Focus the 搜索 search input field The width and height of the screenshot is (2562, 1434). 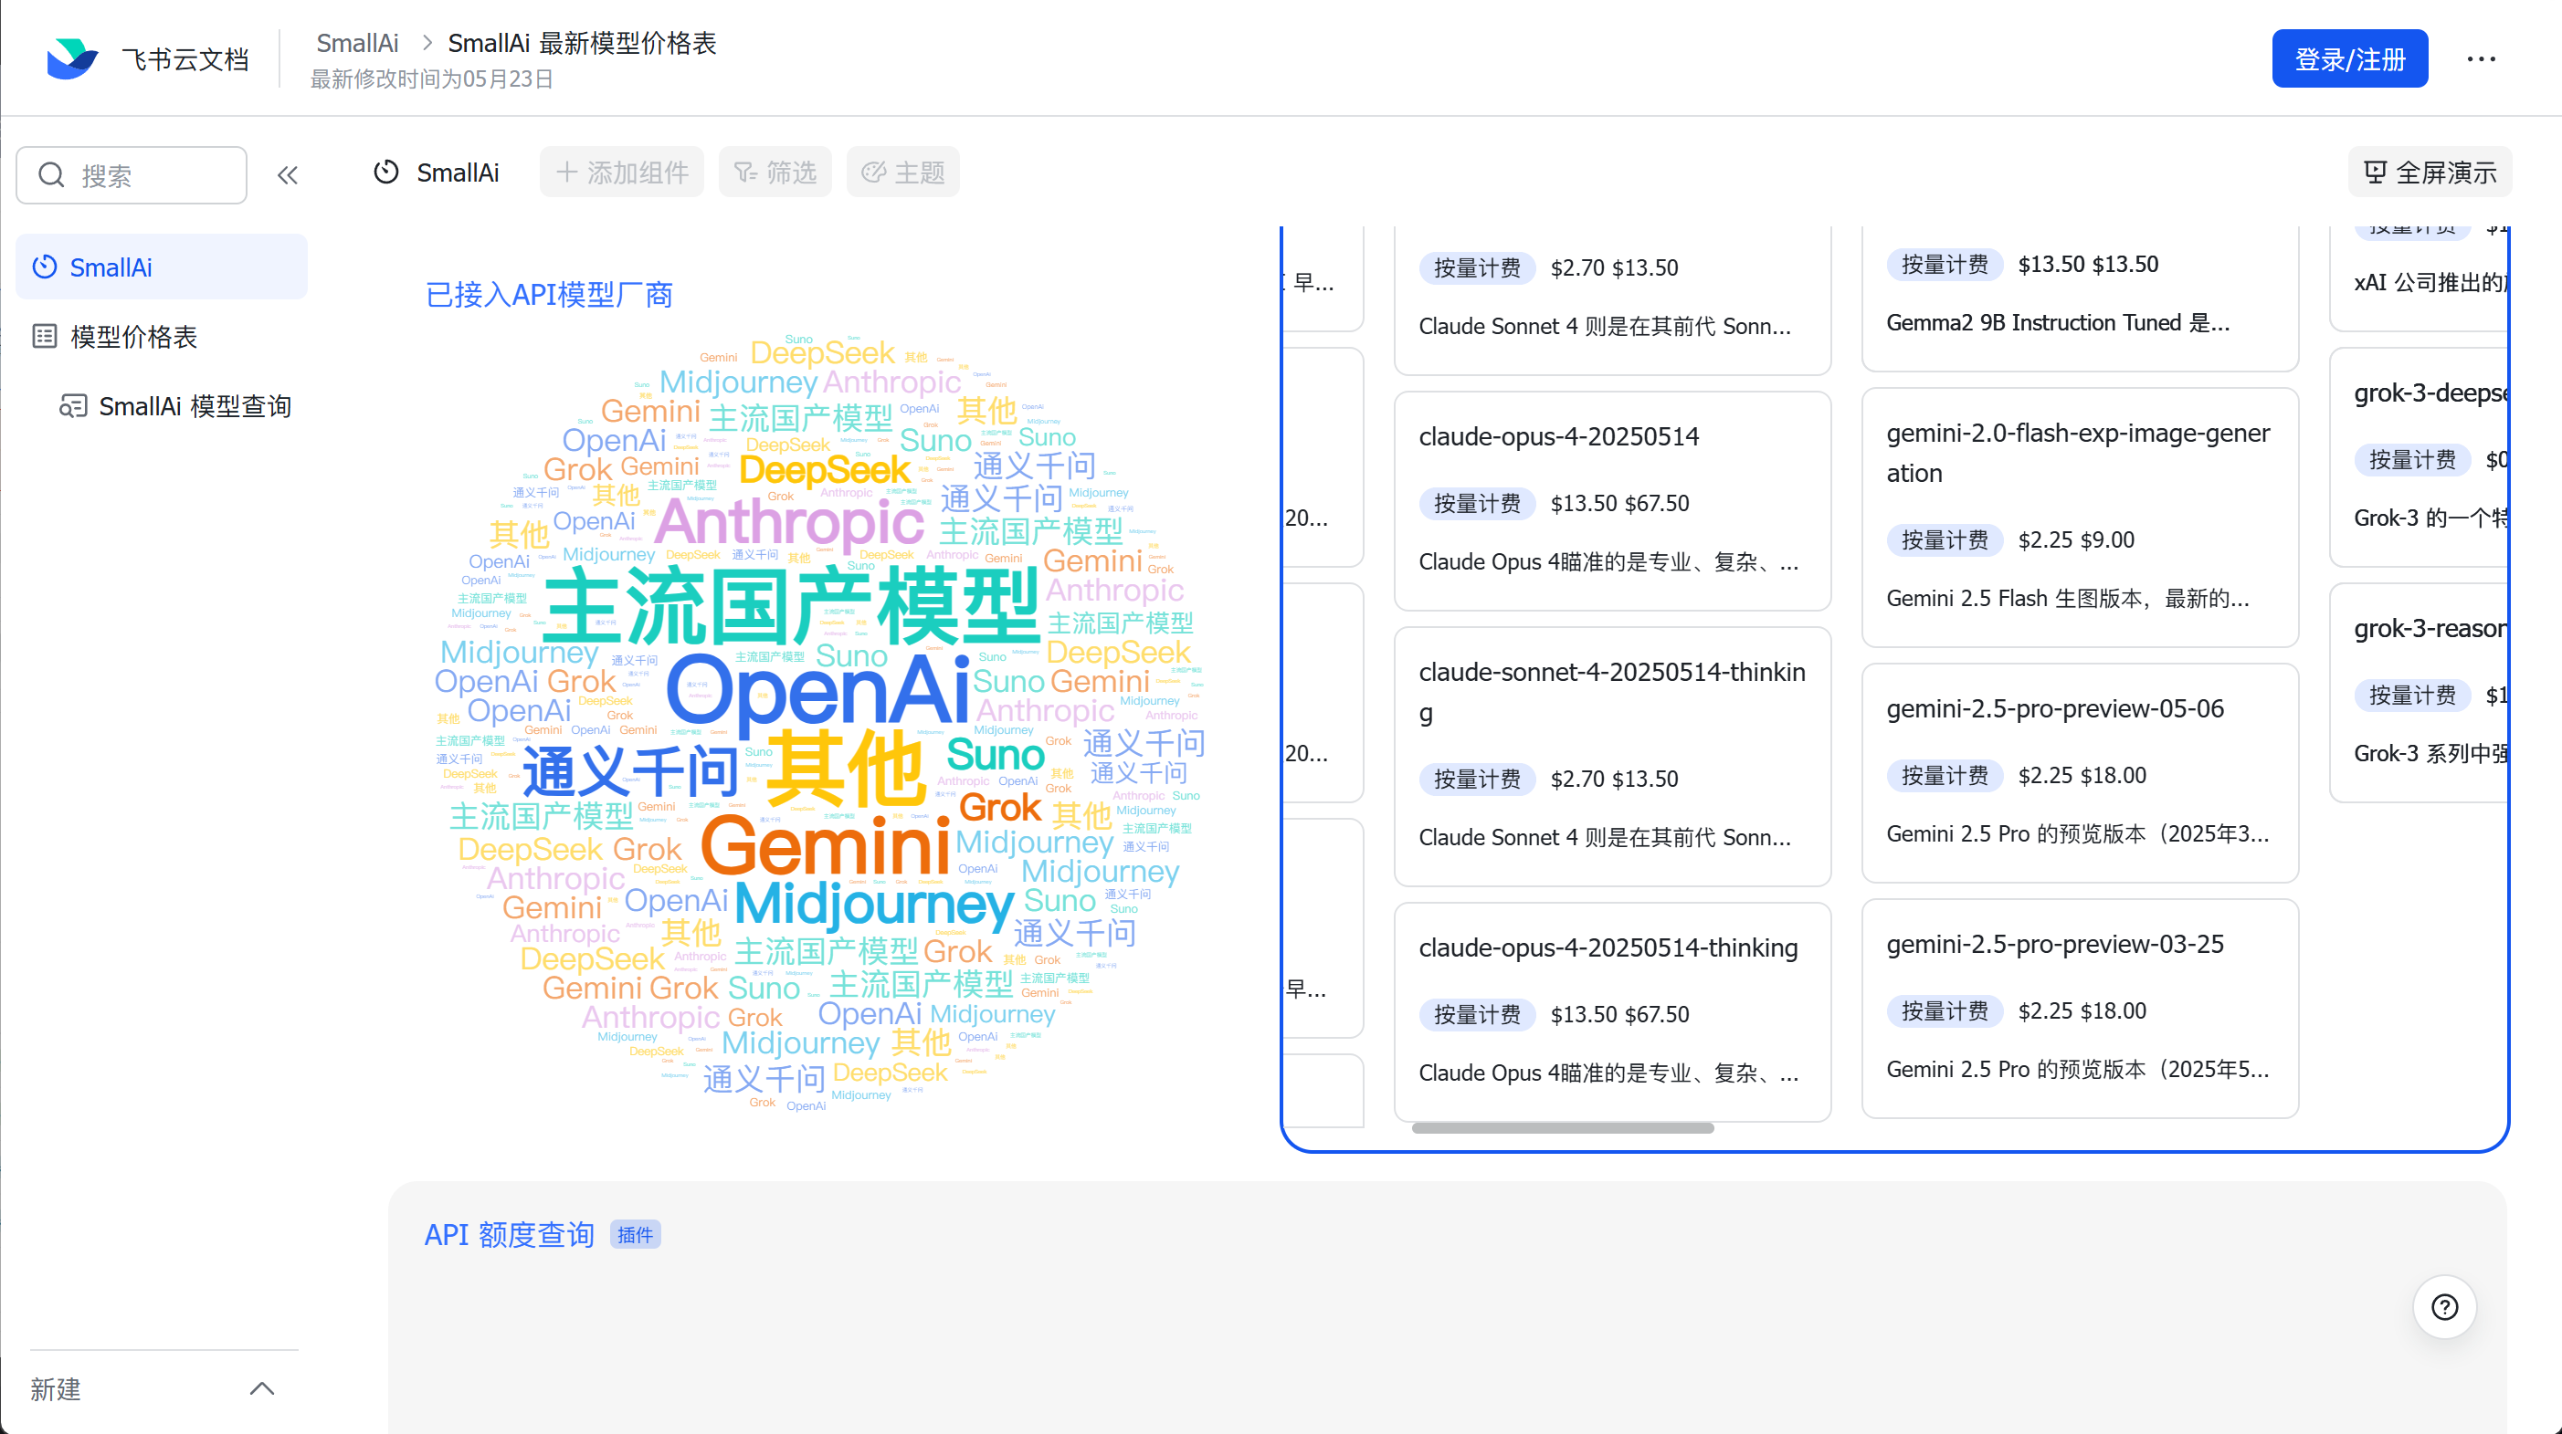tap(132, 176)
